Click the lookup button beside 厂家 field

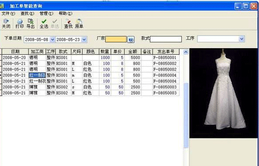click(x=131, y=39)
